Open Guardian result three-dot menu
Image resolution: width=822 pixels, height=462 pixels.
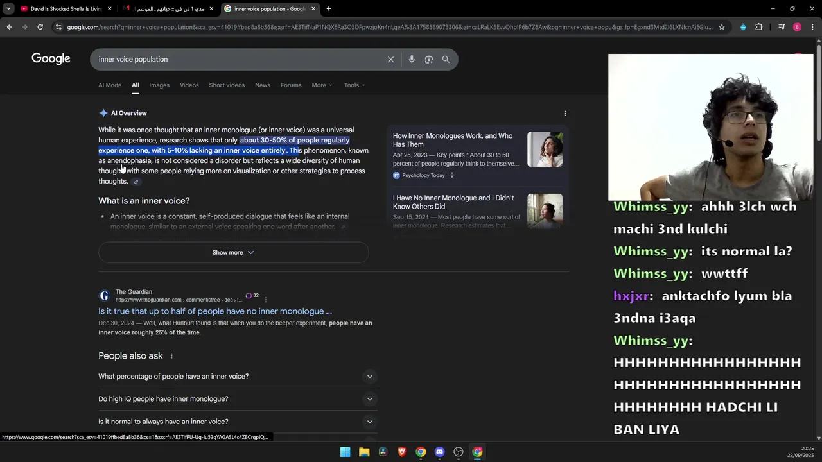pyautogui.click(x=265, y=300)
